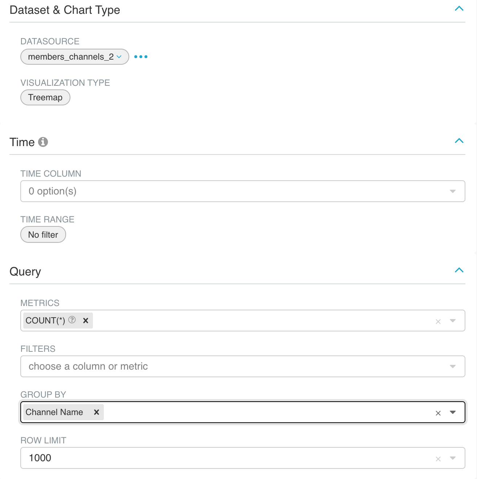Click the No filter time range button
This screenshot has height=479, width=477.
coord(43,235)
